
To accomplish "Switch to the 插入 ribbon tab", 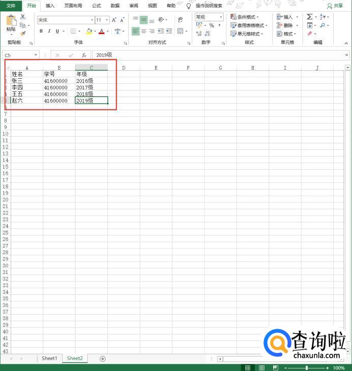I will tap(50, 6).
